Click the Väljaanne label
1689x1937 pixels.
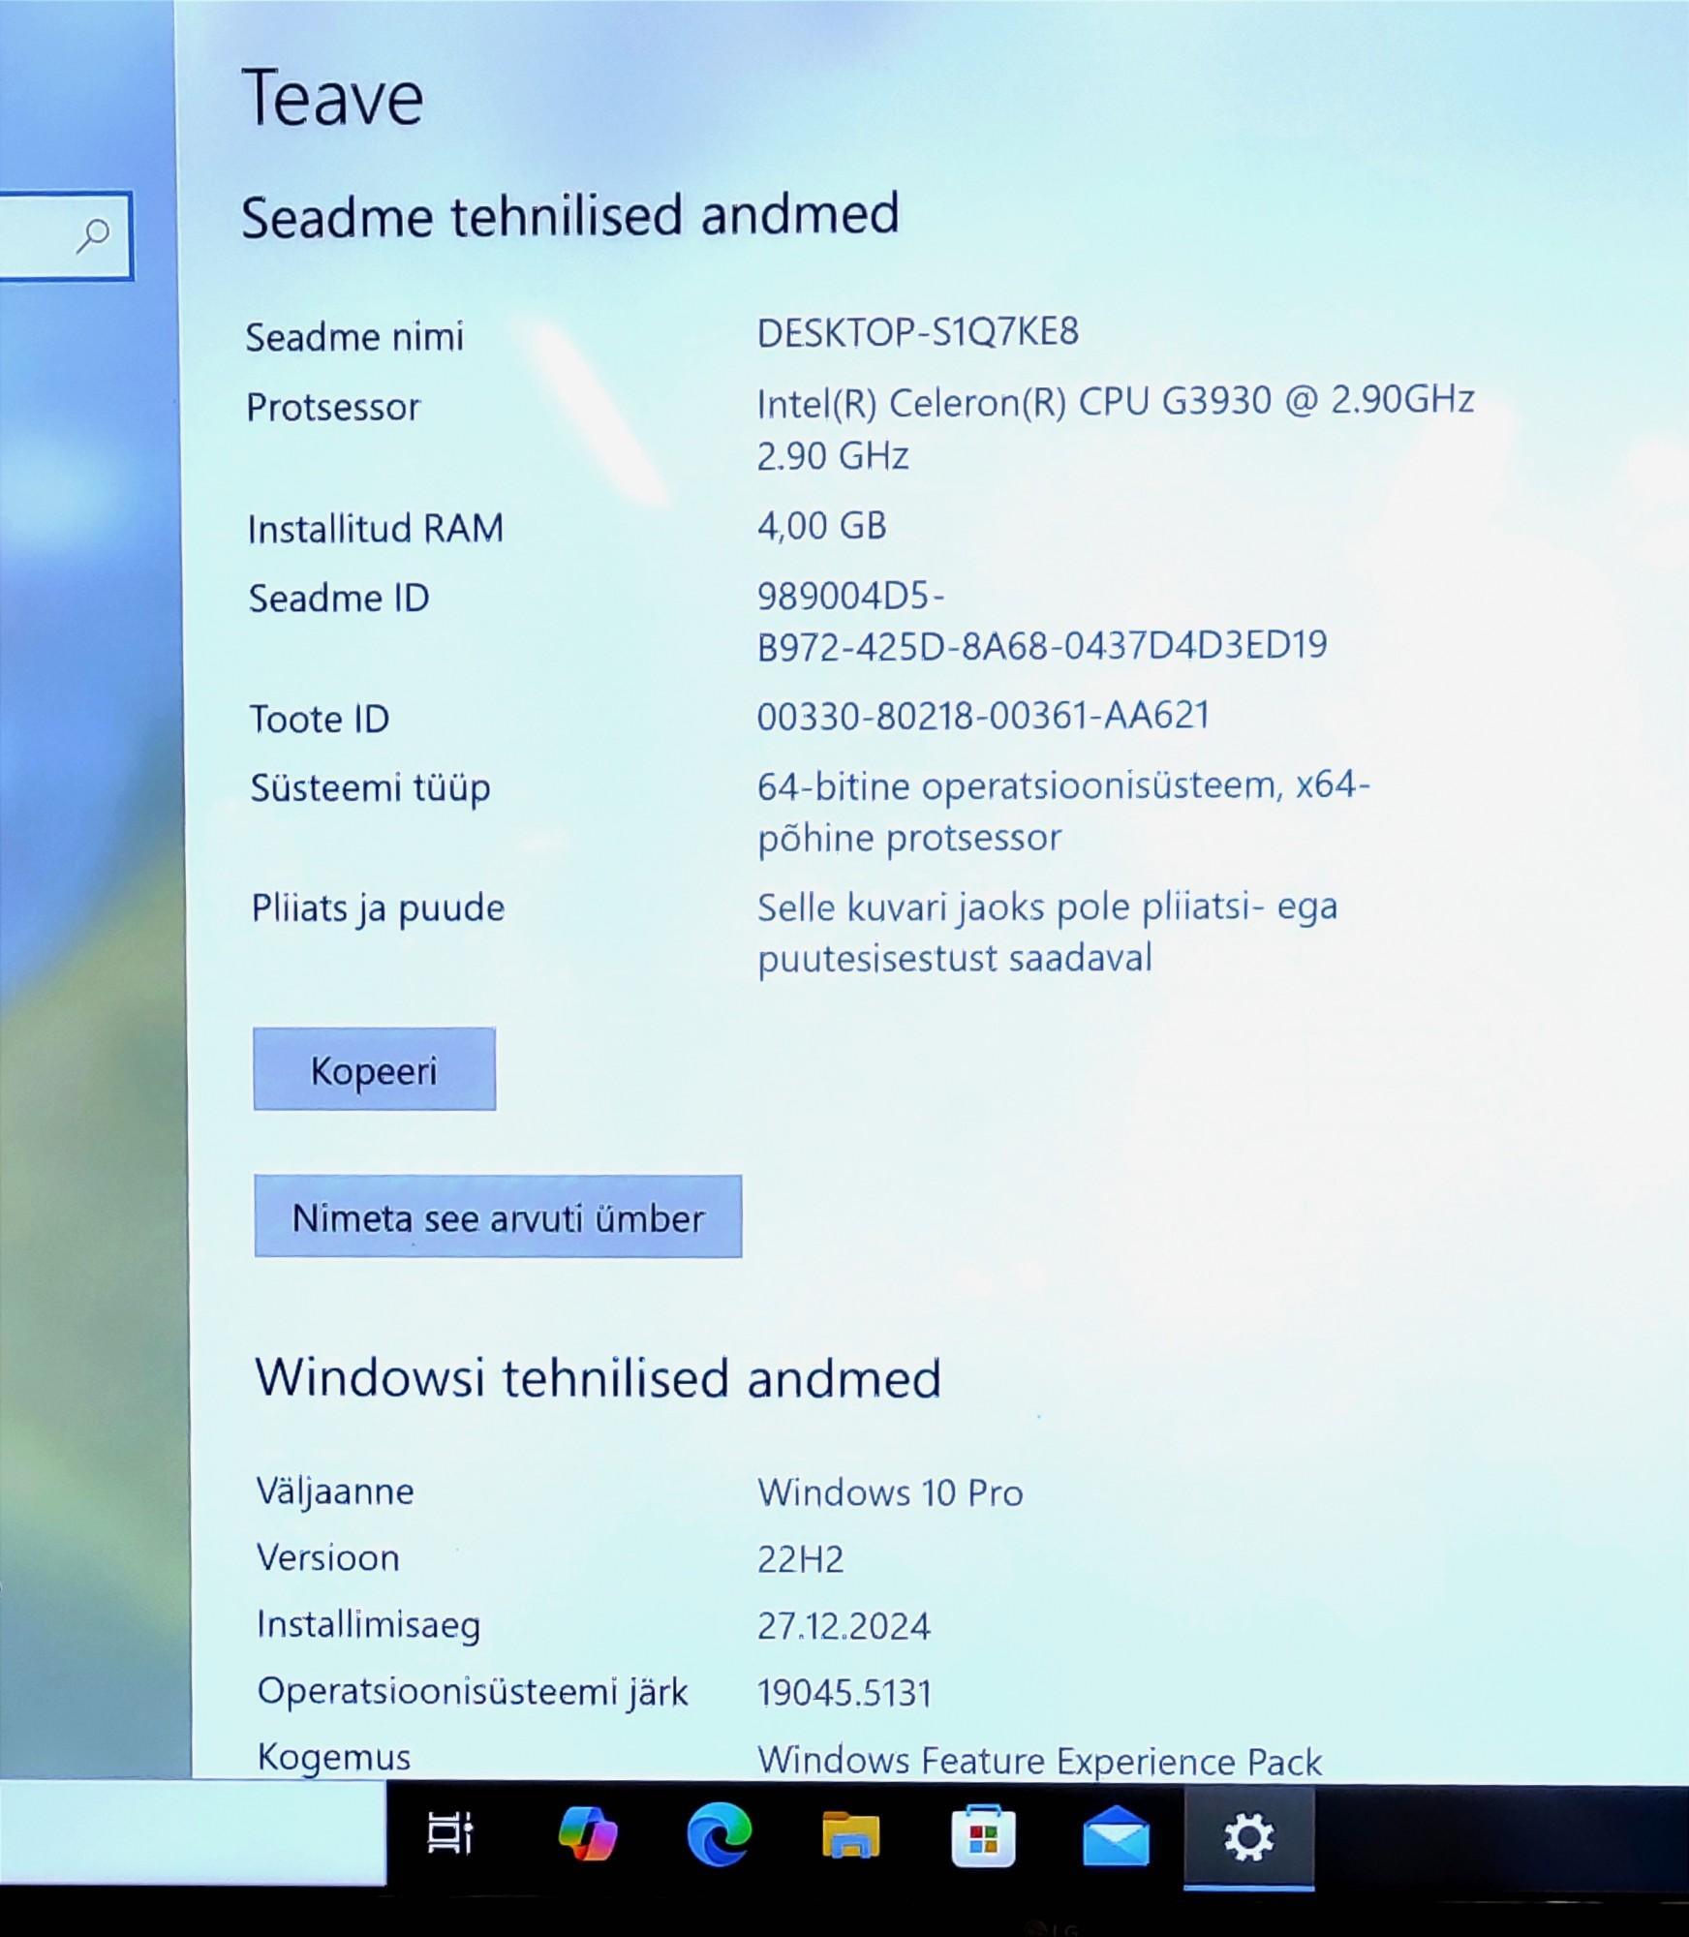coord(335,1491)
